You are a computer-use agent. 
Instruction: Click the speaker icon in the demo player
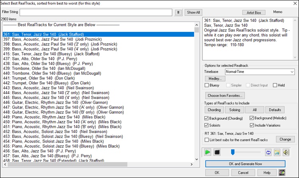286,152
